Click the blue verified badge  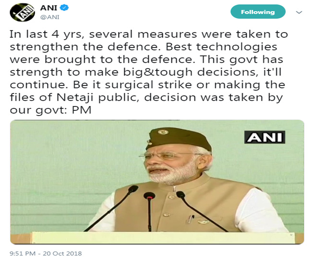(64, 8)
